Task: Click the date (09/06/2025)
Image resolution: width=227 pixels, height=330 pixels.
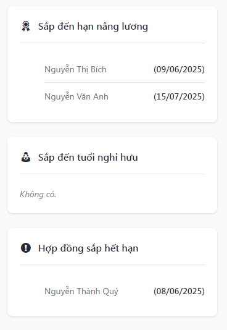Action: pos(179,69)
